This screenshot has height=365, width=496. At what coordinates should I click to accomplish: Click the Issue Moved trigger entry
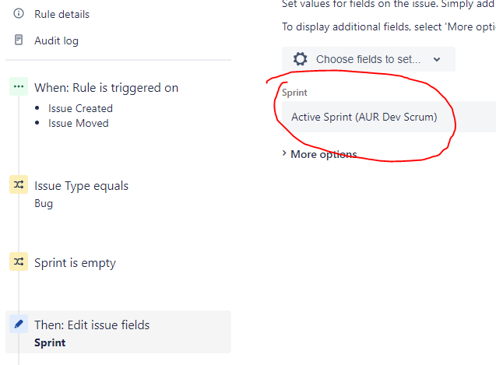pyautogui.click(x=79, y=124)
